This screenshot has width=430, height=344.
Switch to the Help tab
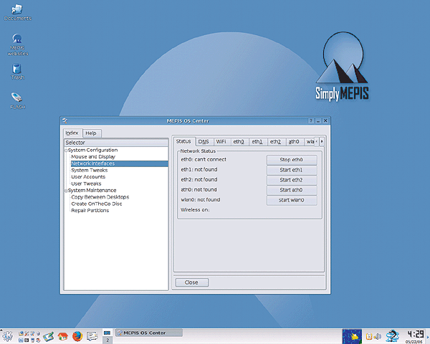coord(91,133)
